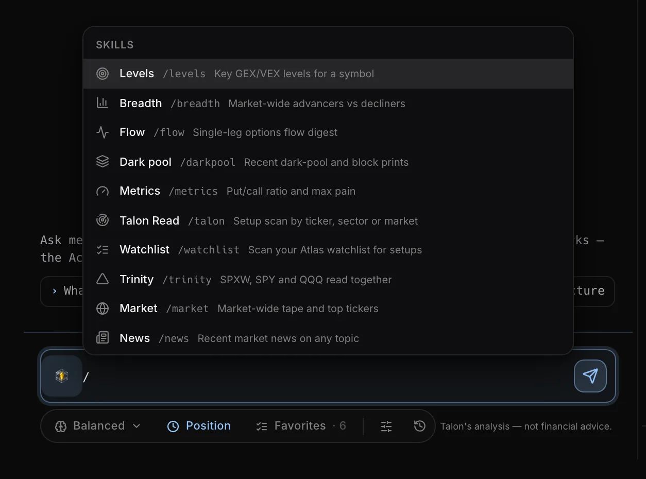This screenshot has width=646, height=479.
Task: Open the Balanced mode dropdown
Action: pyautogui.click(x=98, y=426)
